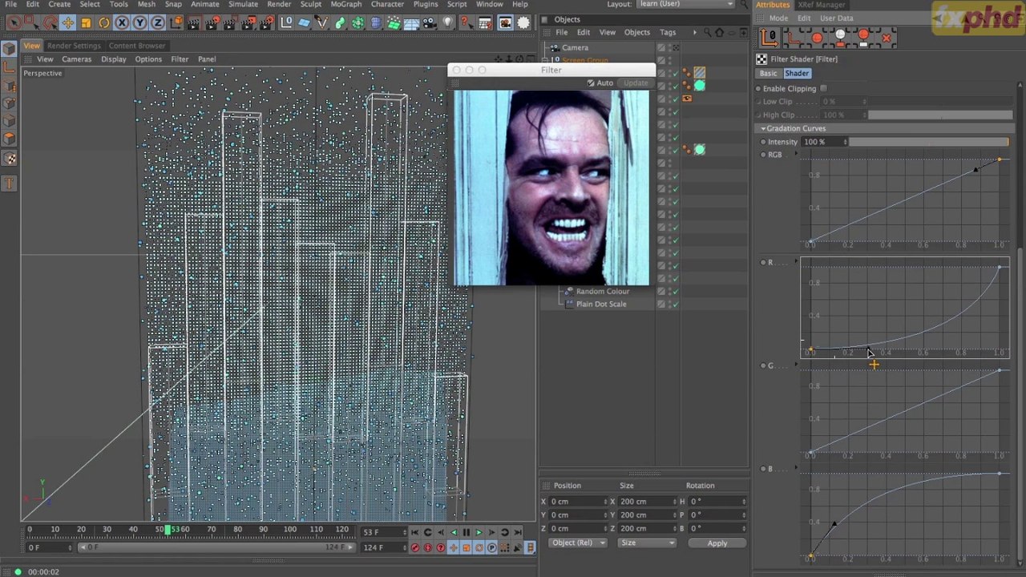
Task: Click the Intensity value stepper arrows
Action: click(x=845, y=142)
